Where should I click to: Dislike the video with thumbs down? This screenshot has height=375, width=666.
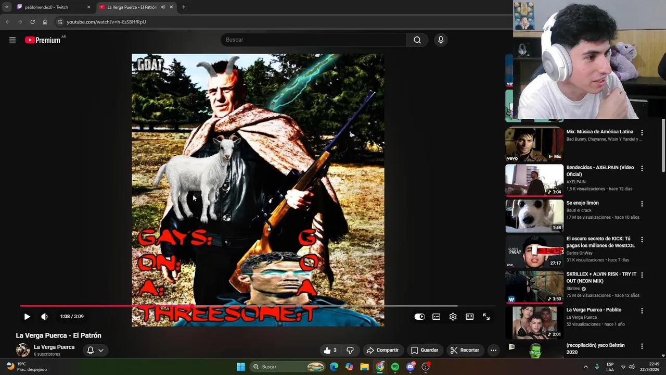click(x=350, y=351)
